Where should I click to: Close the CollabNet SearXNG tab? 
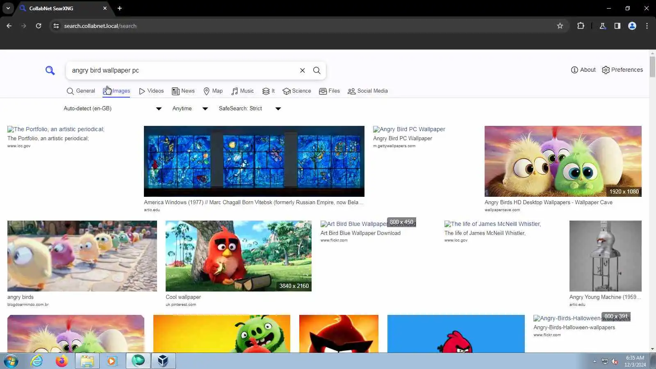coord(105,8)
